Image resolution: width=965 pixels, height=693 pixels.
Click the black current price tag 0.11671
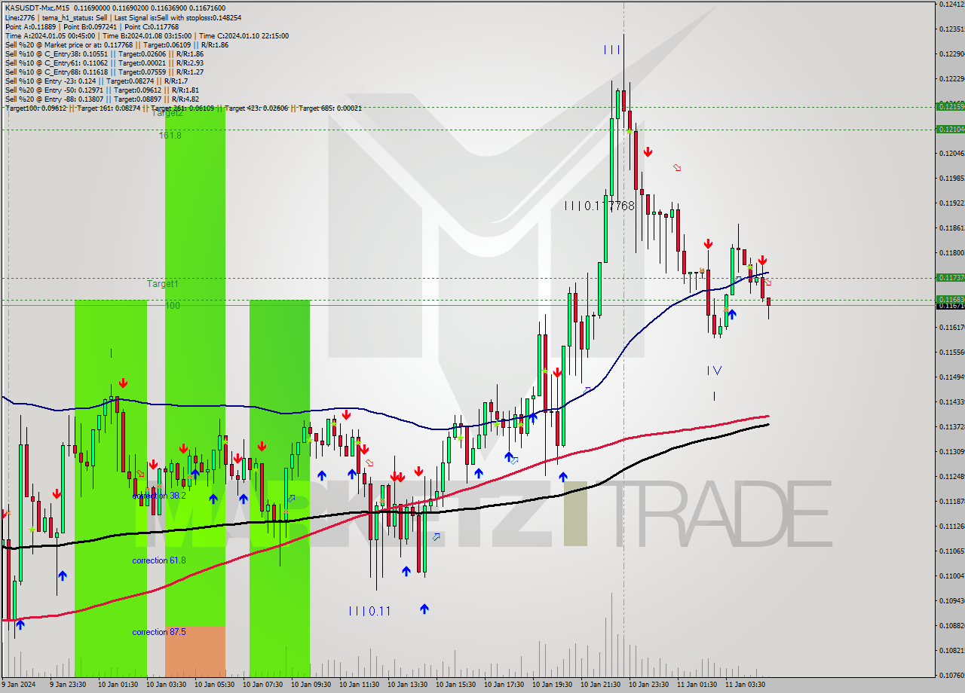tap(950, 306)
